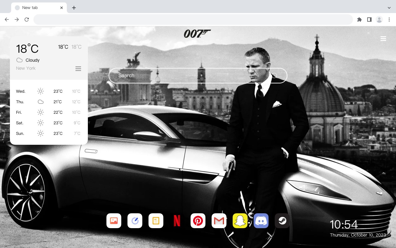Focus the browser address bar
This screenshot has height=248, width=396.
(x=193, y=20)
